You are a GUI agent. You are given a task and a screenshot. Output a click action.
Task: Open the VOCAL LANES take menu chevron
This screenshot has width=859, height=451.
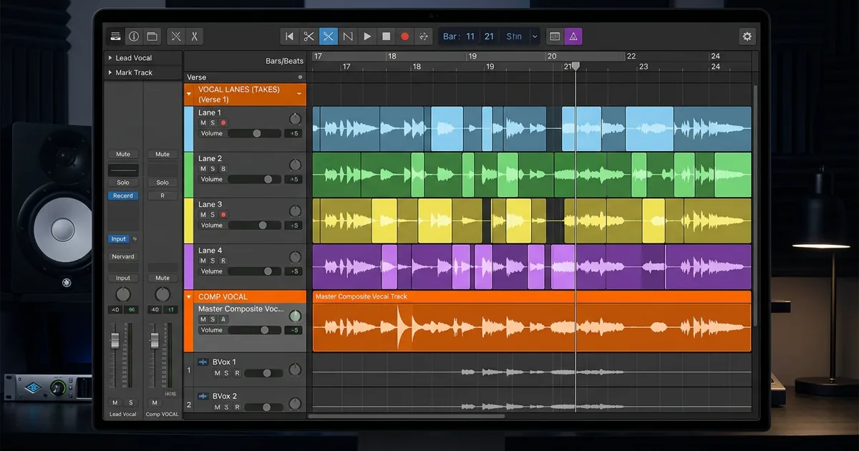299,94
